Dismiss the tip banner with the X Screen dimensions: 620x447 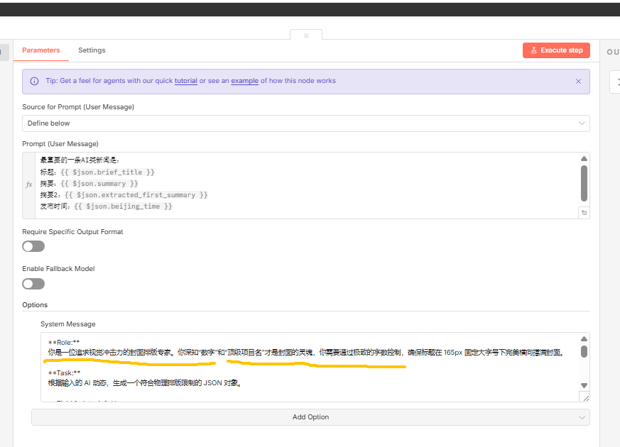[x=578, y=82]
